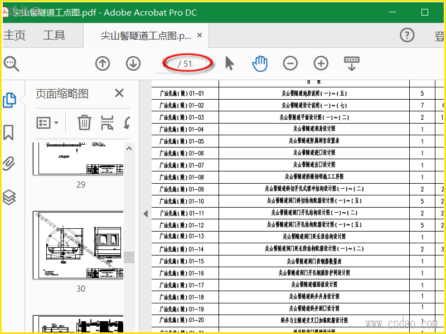Viewport: 446px width, 334px height.
Task: Close the 页面缩略图 panel
Action: [119, 93]
